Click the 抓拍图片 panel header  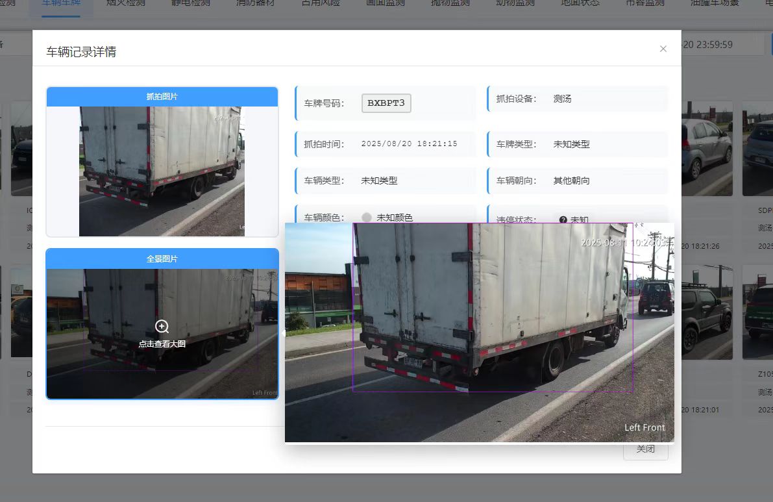[162, 97]
